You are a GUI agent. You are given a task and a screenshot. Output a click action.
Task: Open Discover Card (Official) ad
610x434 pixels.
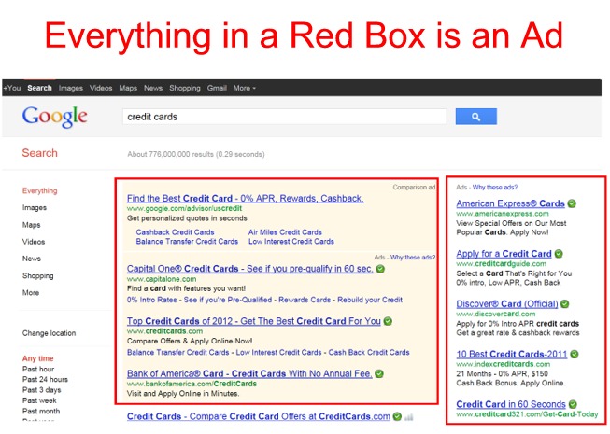507,304
